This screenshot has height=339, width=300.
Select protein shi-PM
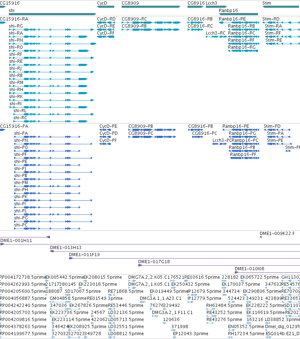[x=47, y=186]
